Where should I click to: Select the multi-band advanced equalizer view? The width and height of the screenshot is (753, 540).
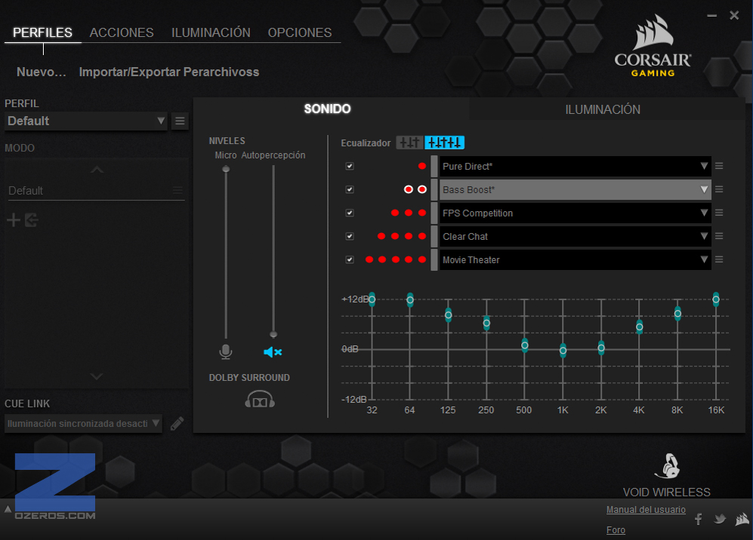pyautogui.click(x=444, y=143)
